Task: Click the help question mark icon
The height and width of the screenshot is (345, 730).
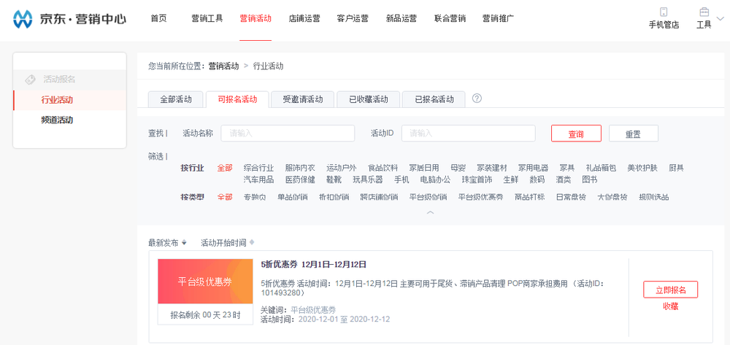Action: point(477,98)
